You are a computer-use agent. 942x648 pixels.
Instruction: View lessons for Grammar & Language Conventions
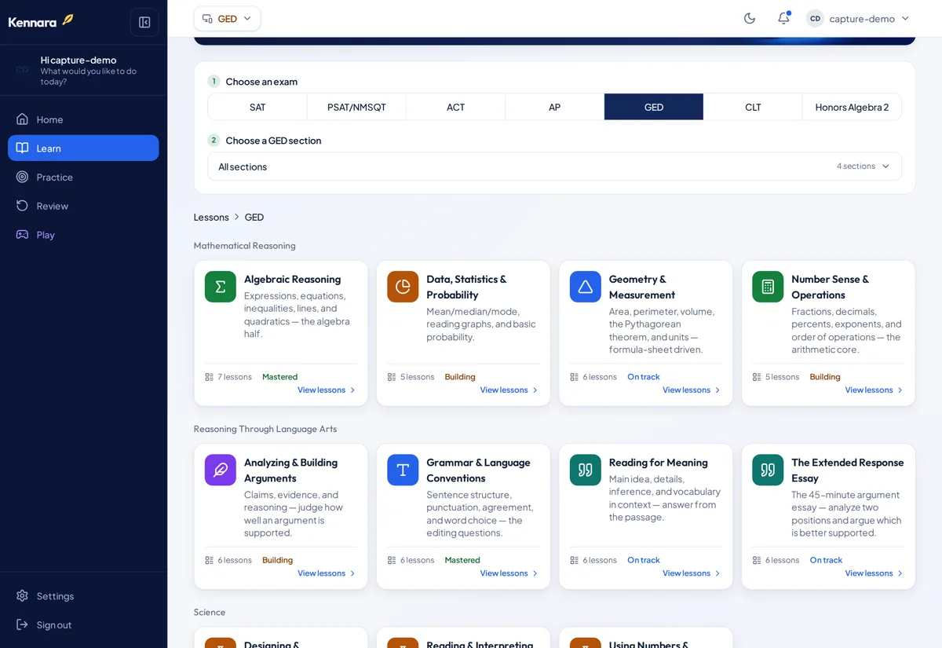pos(509,573)
